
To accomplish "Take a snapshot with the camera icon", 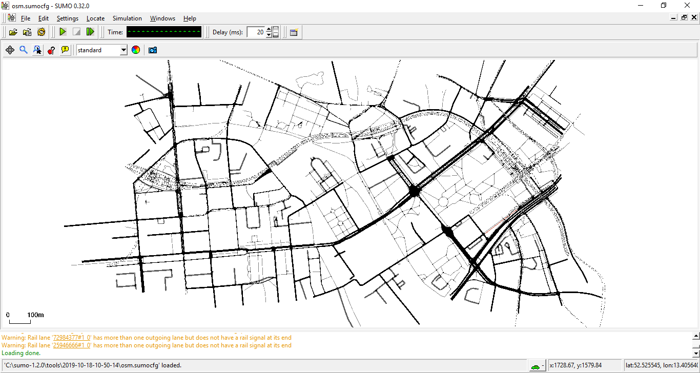I will point(152,50).
